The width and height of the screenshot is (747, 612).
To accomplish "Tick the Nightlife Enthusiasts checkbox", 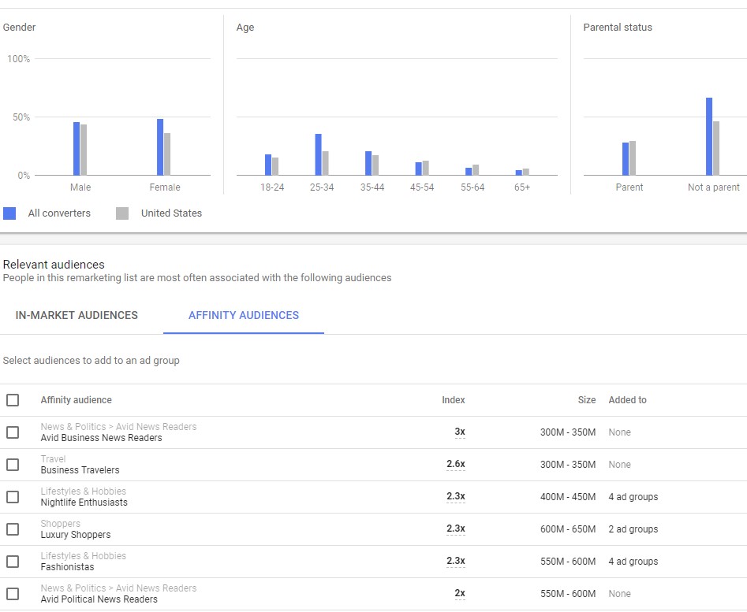I will 13,497.
